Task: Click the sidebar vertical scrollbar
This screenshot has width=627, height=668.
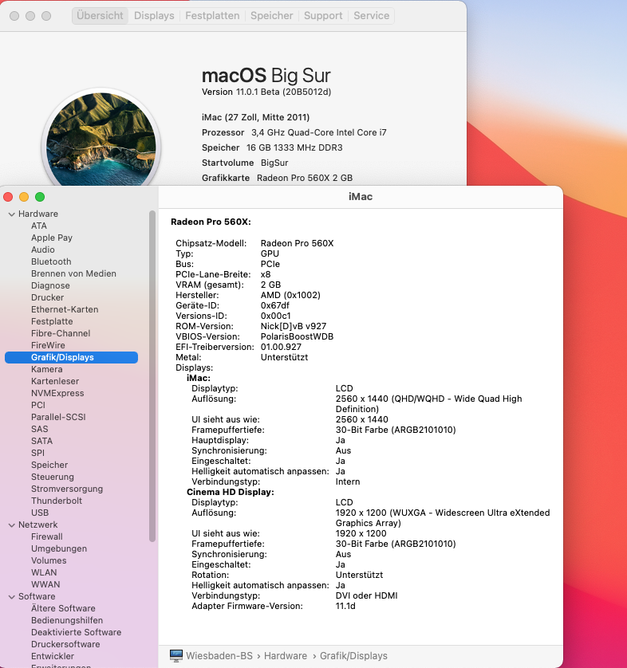Action: tap(152, 376)
